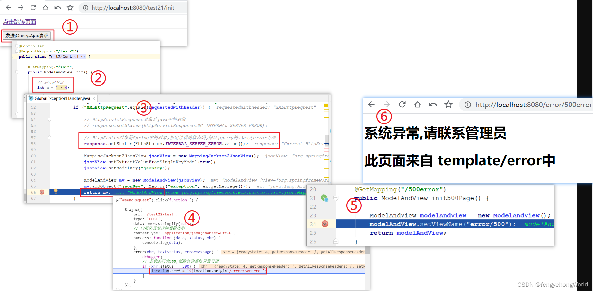Click the Test22Controller class name
Image resolution: width=593 pixels, height=291 pixels.
pyautogui.click(x=67, y=56)
